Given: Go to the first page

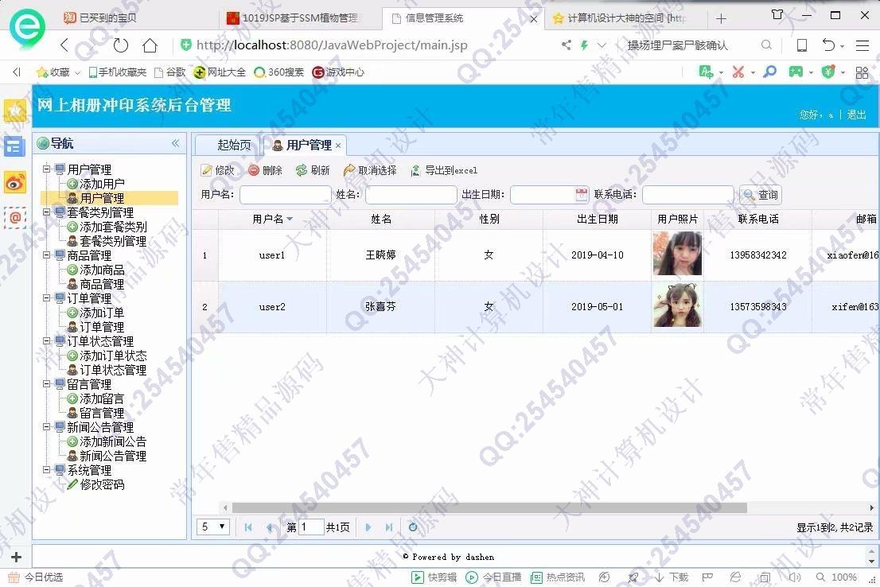Looking at the screenshot, I should pos(248,527).
